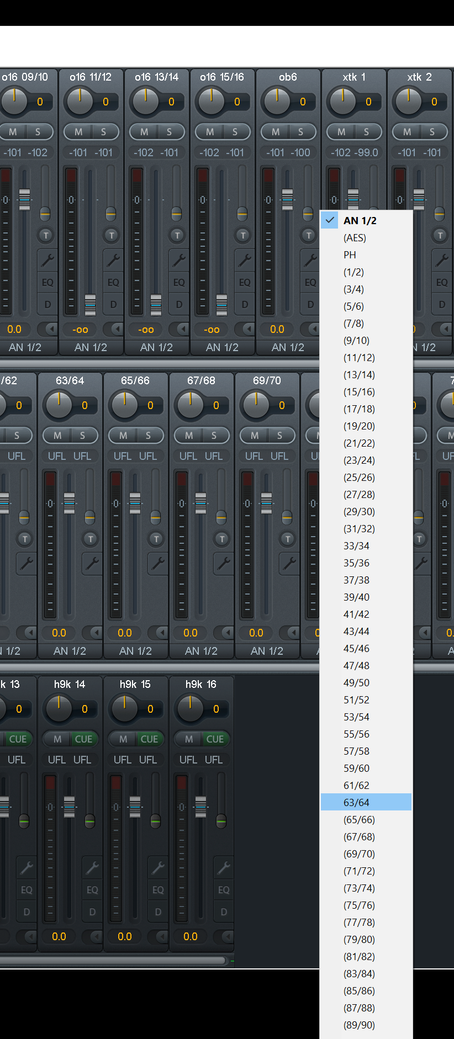
Task: Open AN 1/2 routing dropdown under 67/68
Action: 202,651
